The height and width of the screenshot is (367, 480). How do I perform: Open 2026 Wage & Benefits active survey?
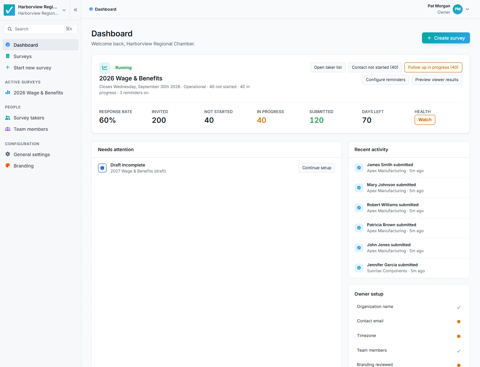(x=41, y=92)
